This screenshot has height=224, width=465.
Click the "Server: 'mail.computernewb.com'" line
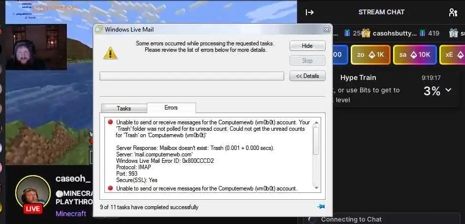(155, 154)
